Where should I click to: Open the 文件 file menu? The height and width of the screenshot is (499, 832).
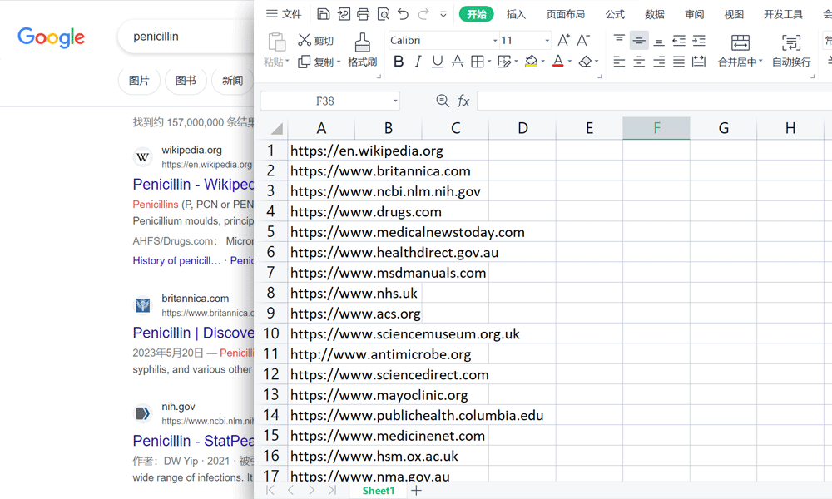click(x=284, y=14)
